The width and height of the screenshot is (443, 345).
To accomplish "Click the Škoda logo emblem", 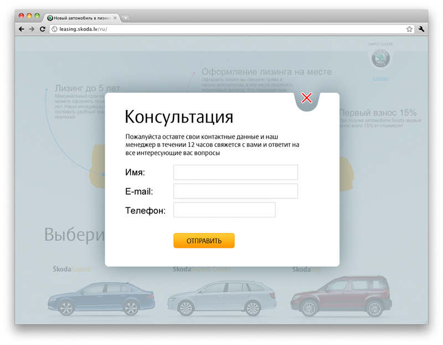I will coord(380,58).
